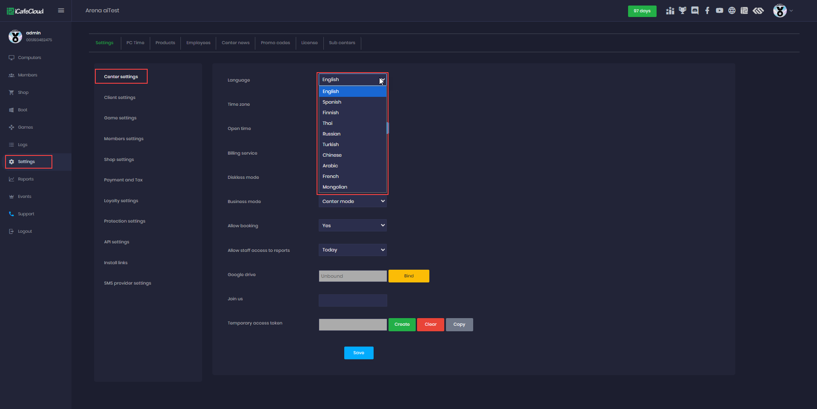Open the leaderboard ranking icon
817x409 pixels.
670,11
